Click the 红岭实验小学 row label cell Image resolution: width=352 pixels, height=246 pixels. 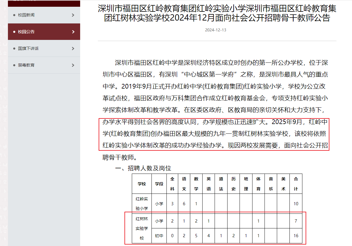pos(142,203)
